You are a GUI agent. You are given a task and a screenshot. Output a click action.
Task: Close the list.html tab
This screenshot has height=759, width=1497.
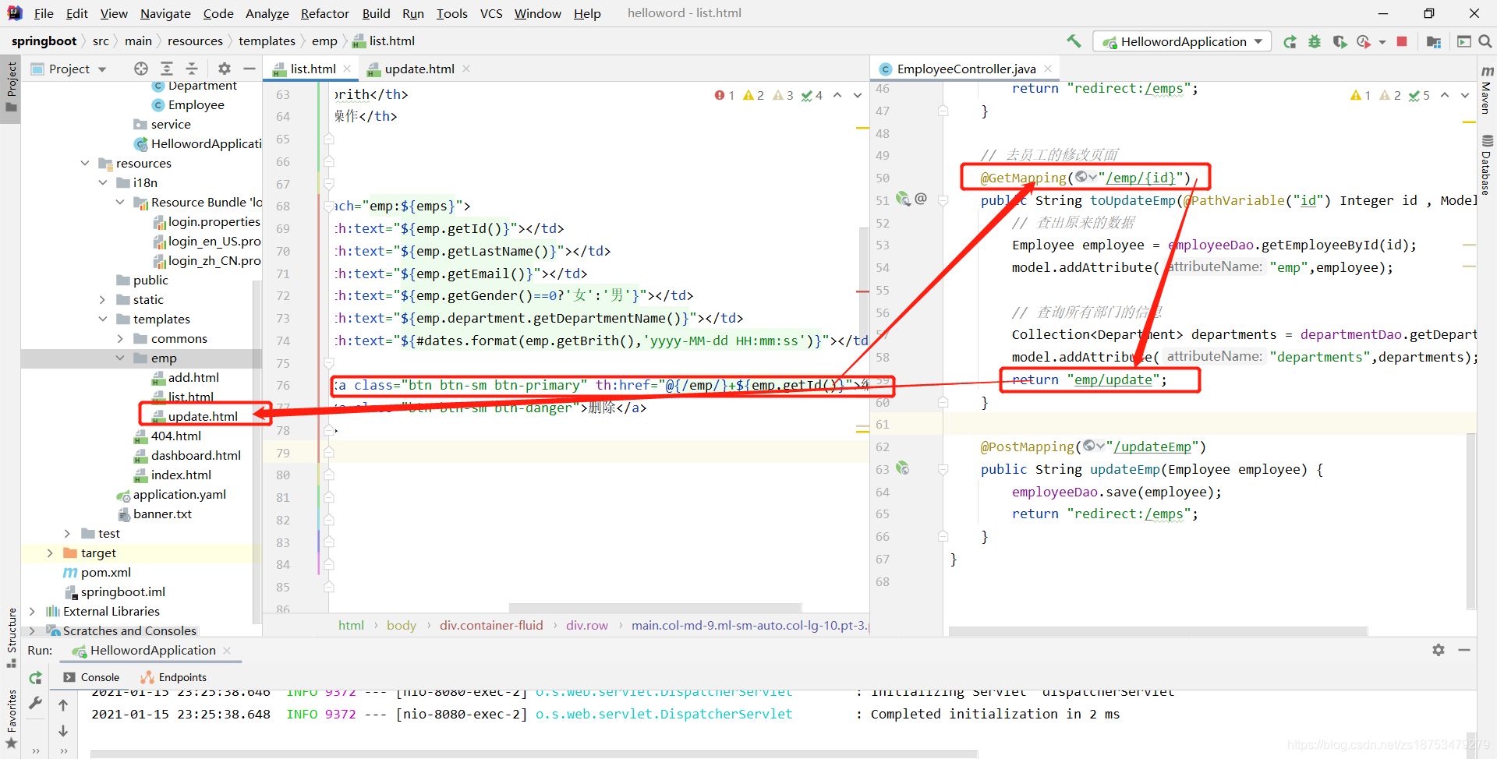[x=348, y=69]
